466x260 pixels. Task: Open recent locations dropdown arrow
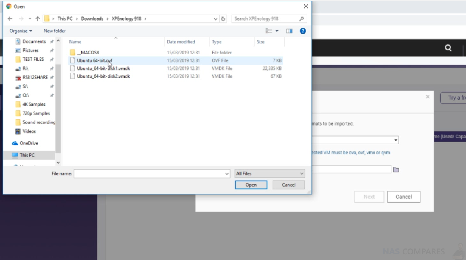click(30, 19)
